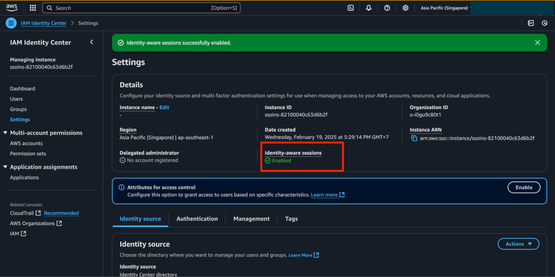Screen dimensions: 555x277
Task: Click the Instance ID label
Action: 278,107
